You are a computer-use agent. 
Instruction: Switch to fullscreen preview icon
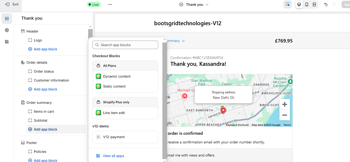point(314,4)
